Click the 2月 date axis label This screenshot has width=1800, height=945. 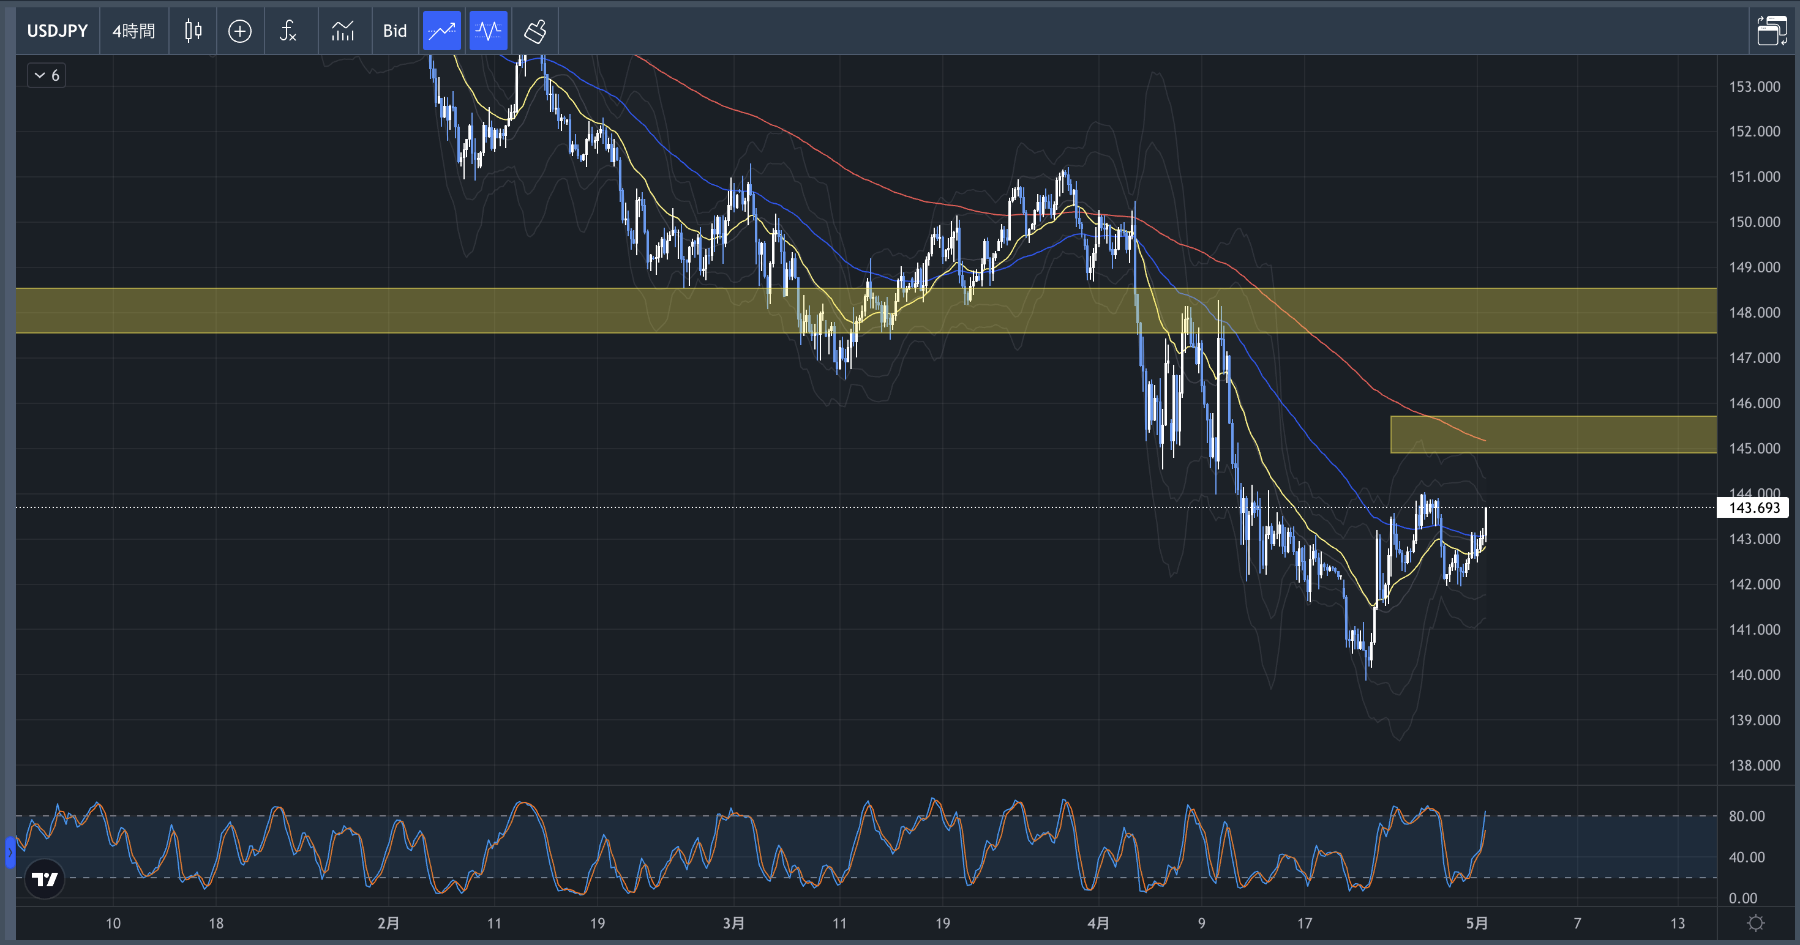[388, 924]
